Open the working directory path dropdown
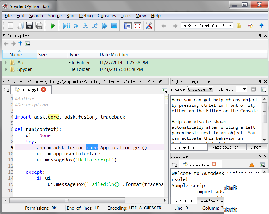The image size is (269, 214). [x=231, y=26]
